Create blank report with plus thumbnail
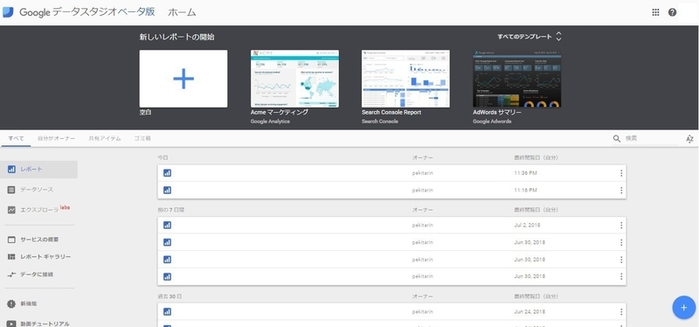 (183, 79)
